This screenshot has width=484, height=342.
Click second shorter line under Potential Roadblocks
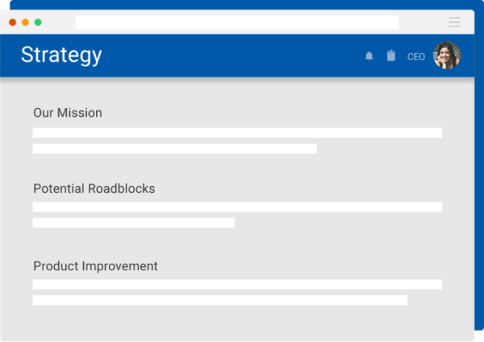click(133, 223)
